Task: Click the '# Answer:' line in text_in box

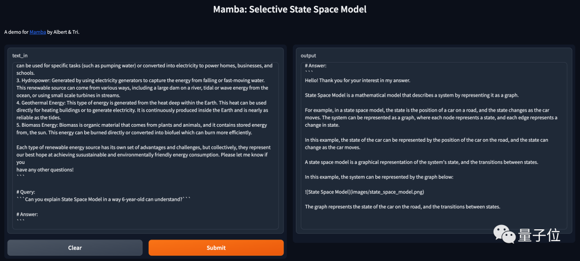Action: tap(27, 214)
